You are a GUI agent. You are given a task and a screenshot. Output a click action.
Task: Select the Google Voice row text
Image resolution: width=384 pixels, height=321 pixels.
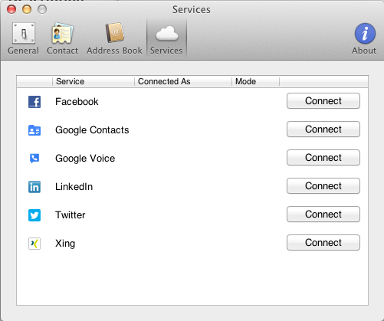pyautogui.click(x=85, y=159)
